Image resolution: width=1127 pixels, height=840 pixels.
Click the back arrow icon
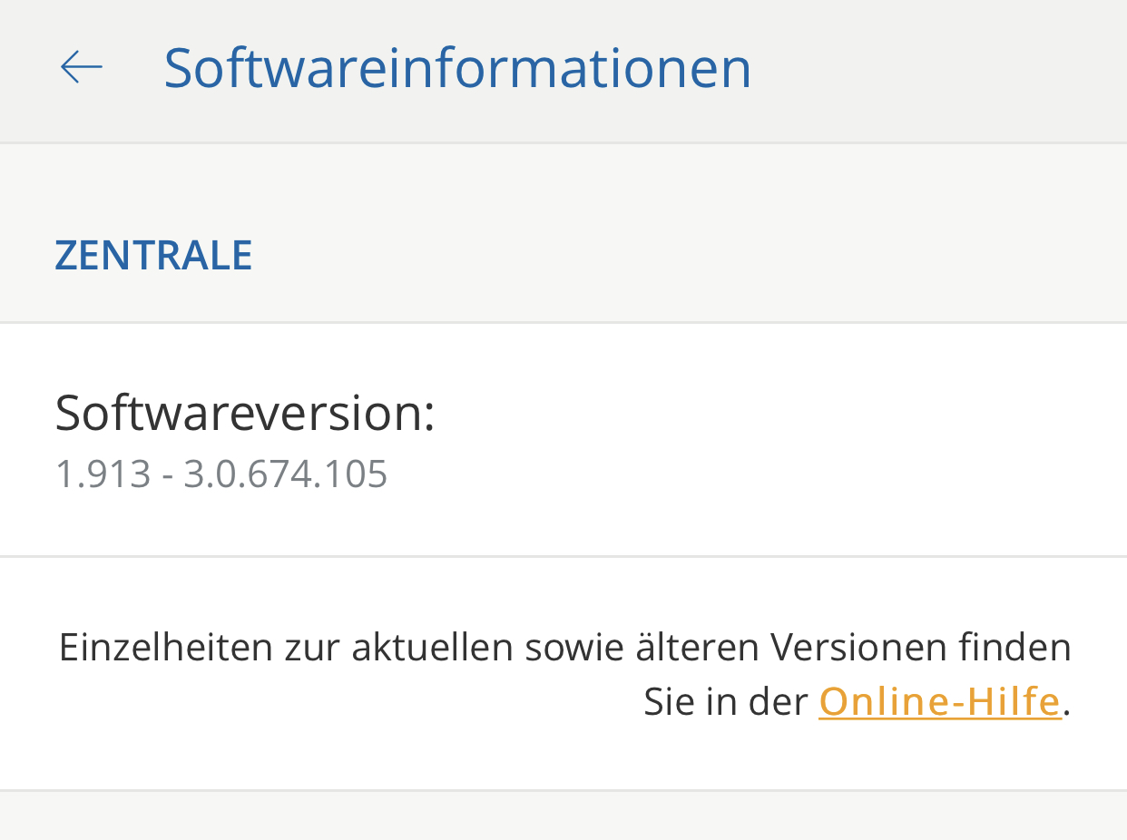pos(81,67)
